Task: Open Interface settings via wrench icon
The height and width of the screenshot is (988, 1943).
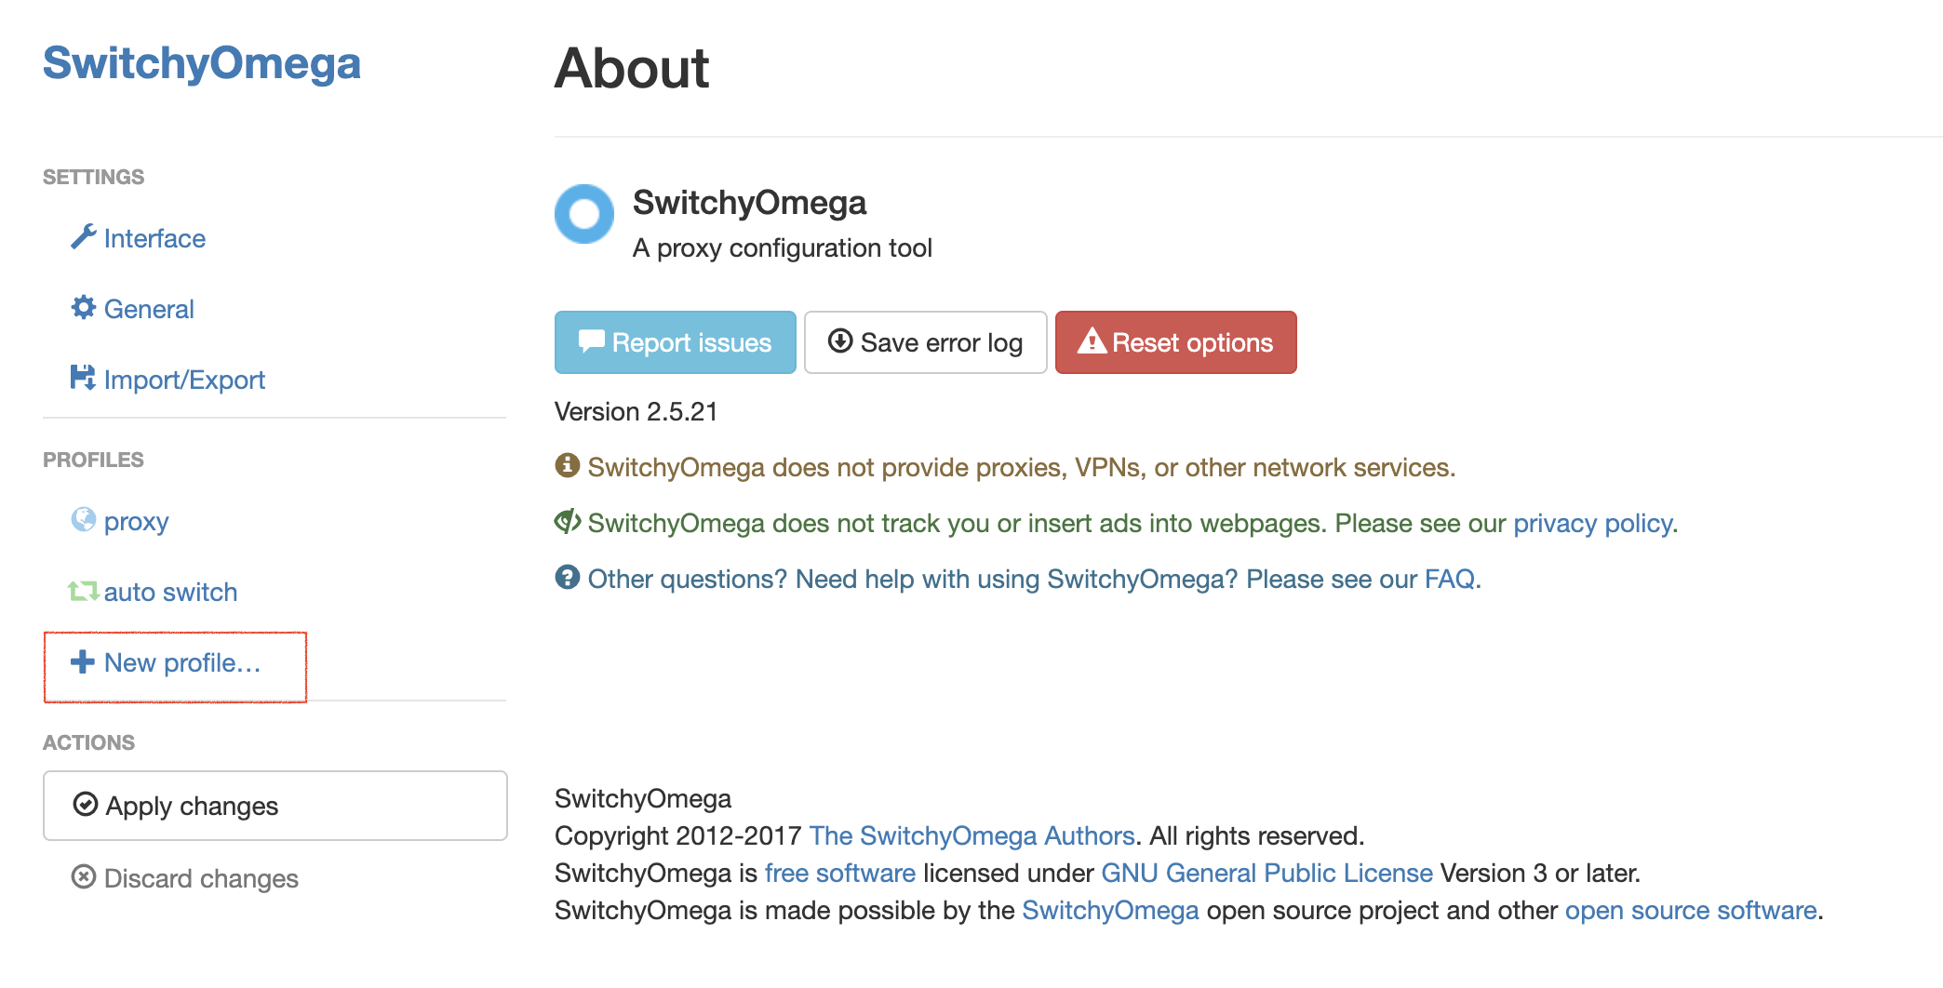Action: click(83, 237)
